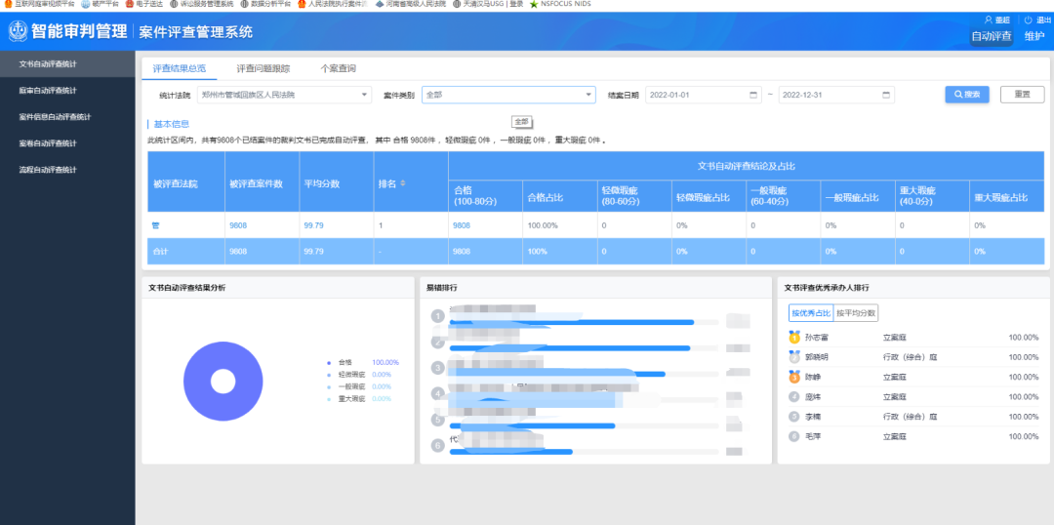Expand the 案件类别 dropdown showing 全部
The width and height of the screenshot is (1054, 525).
click(x=508, y=95)
